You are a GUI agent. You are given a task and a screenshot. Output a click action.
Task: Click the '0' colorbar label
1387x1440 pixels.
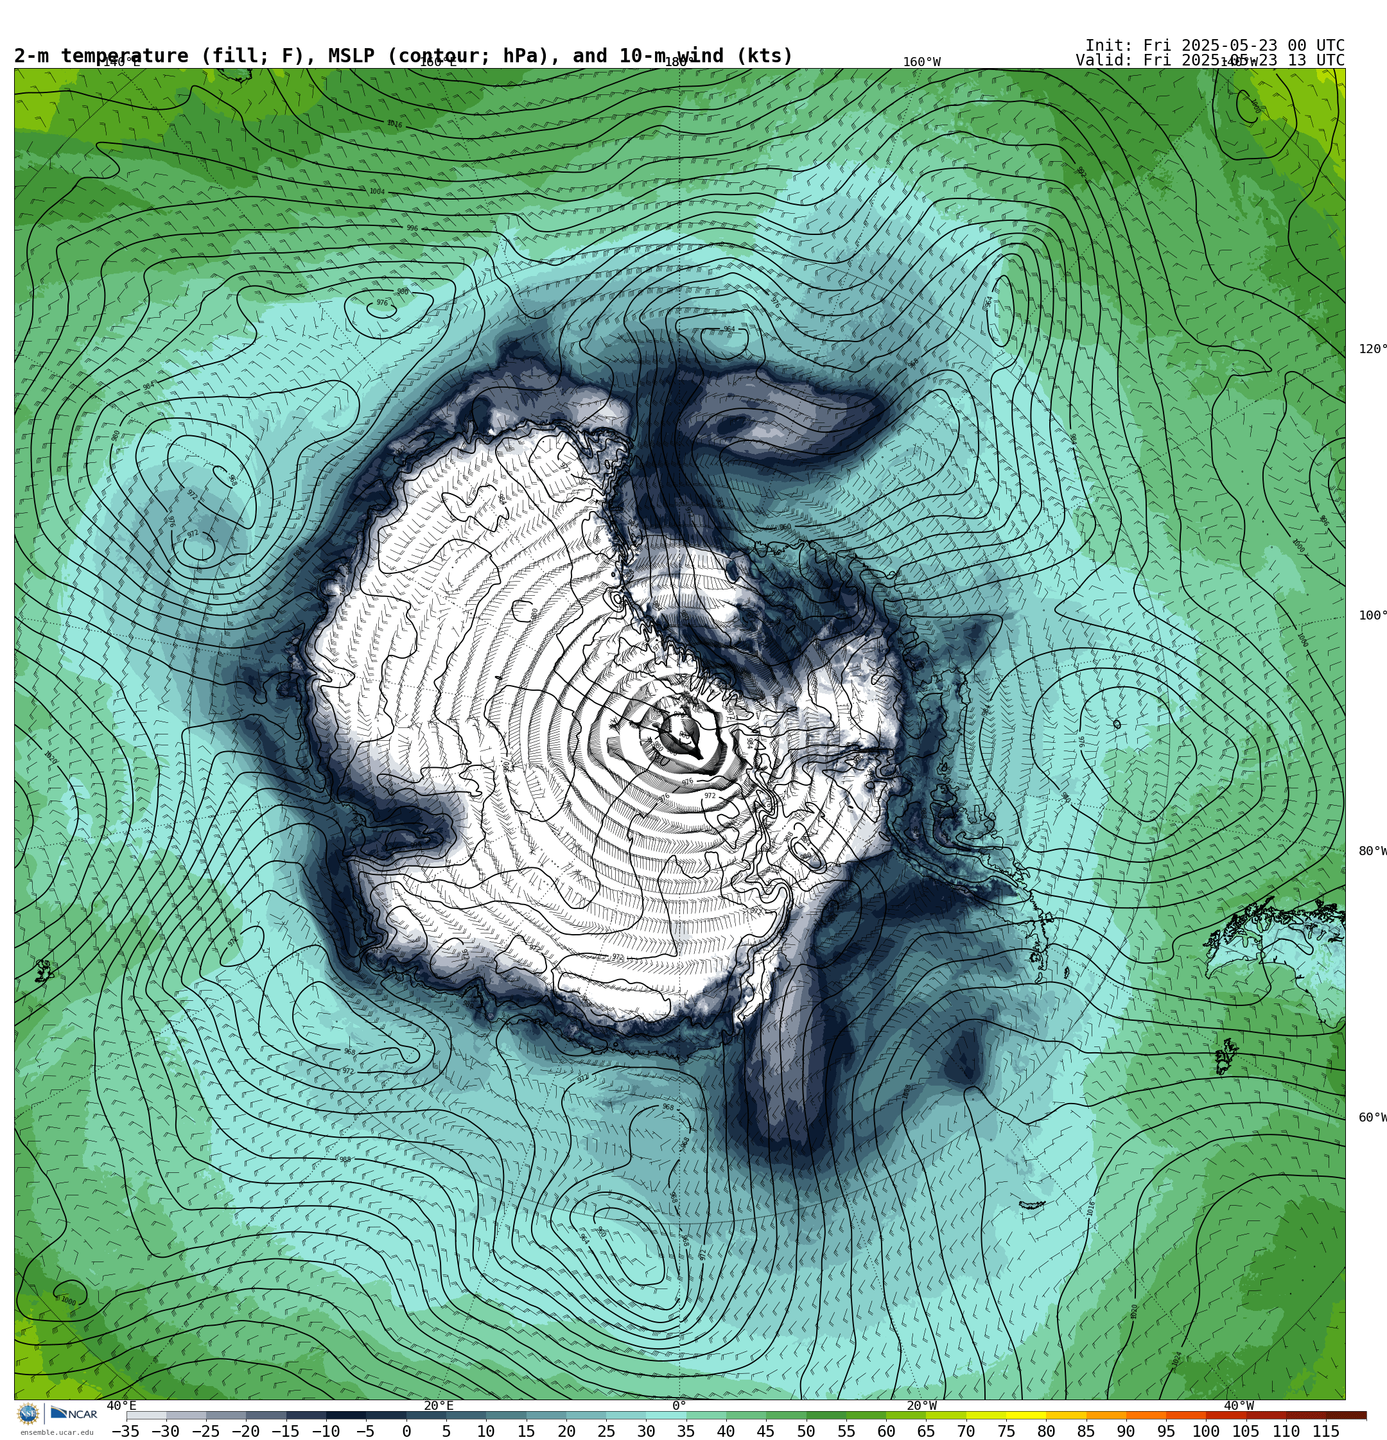point(406,1431)
